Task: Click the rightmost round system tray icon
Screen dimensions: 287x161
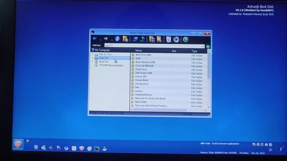Action: point(270,144)
